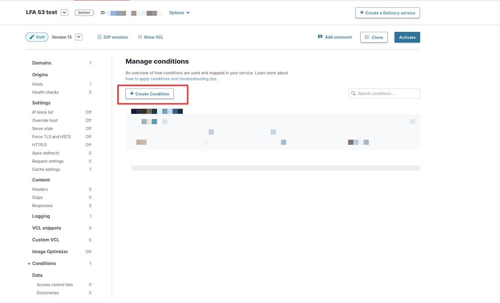
Task: Click the magnifier icon in search field
Action: [x=353, y=94]
